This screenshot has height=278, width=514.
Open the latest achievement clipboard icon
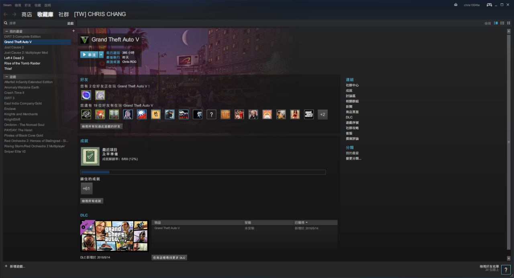tap(90, 156)
